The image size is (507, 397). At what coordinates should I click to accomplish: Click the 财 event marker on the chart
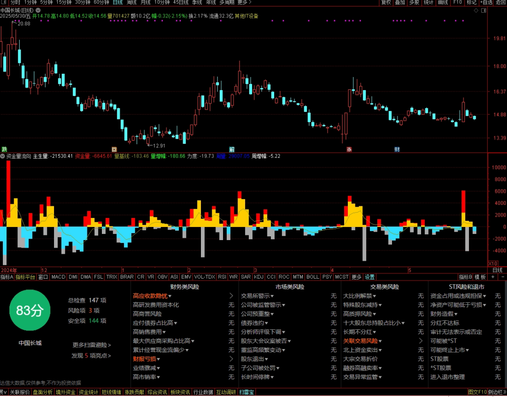[397, 149]
